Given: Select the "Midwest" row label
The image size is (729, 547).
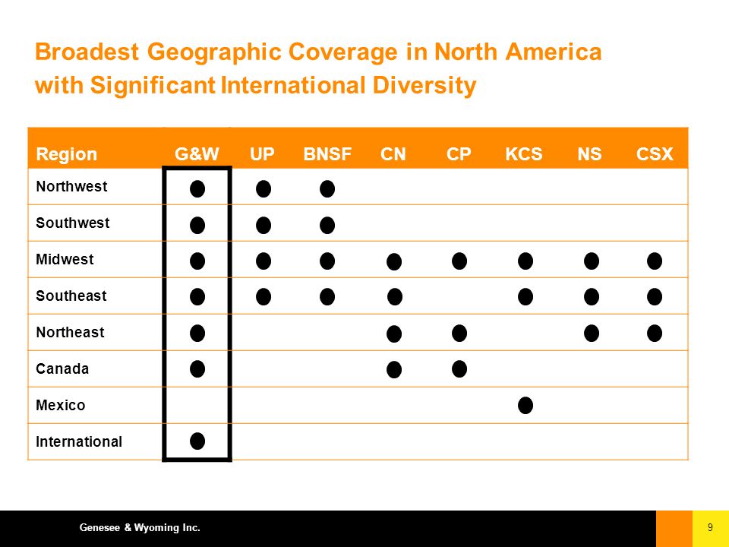Looking at the screenshot, I should 65,259.
